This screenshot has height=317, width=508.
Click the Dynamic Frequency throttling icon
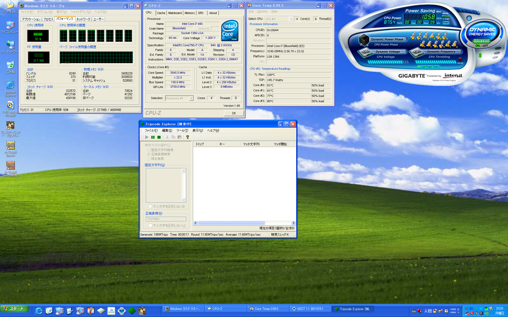[417, 52]
